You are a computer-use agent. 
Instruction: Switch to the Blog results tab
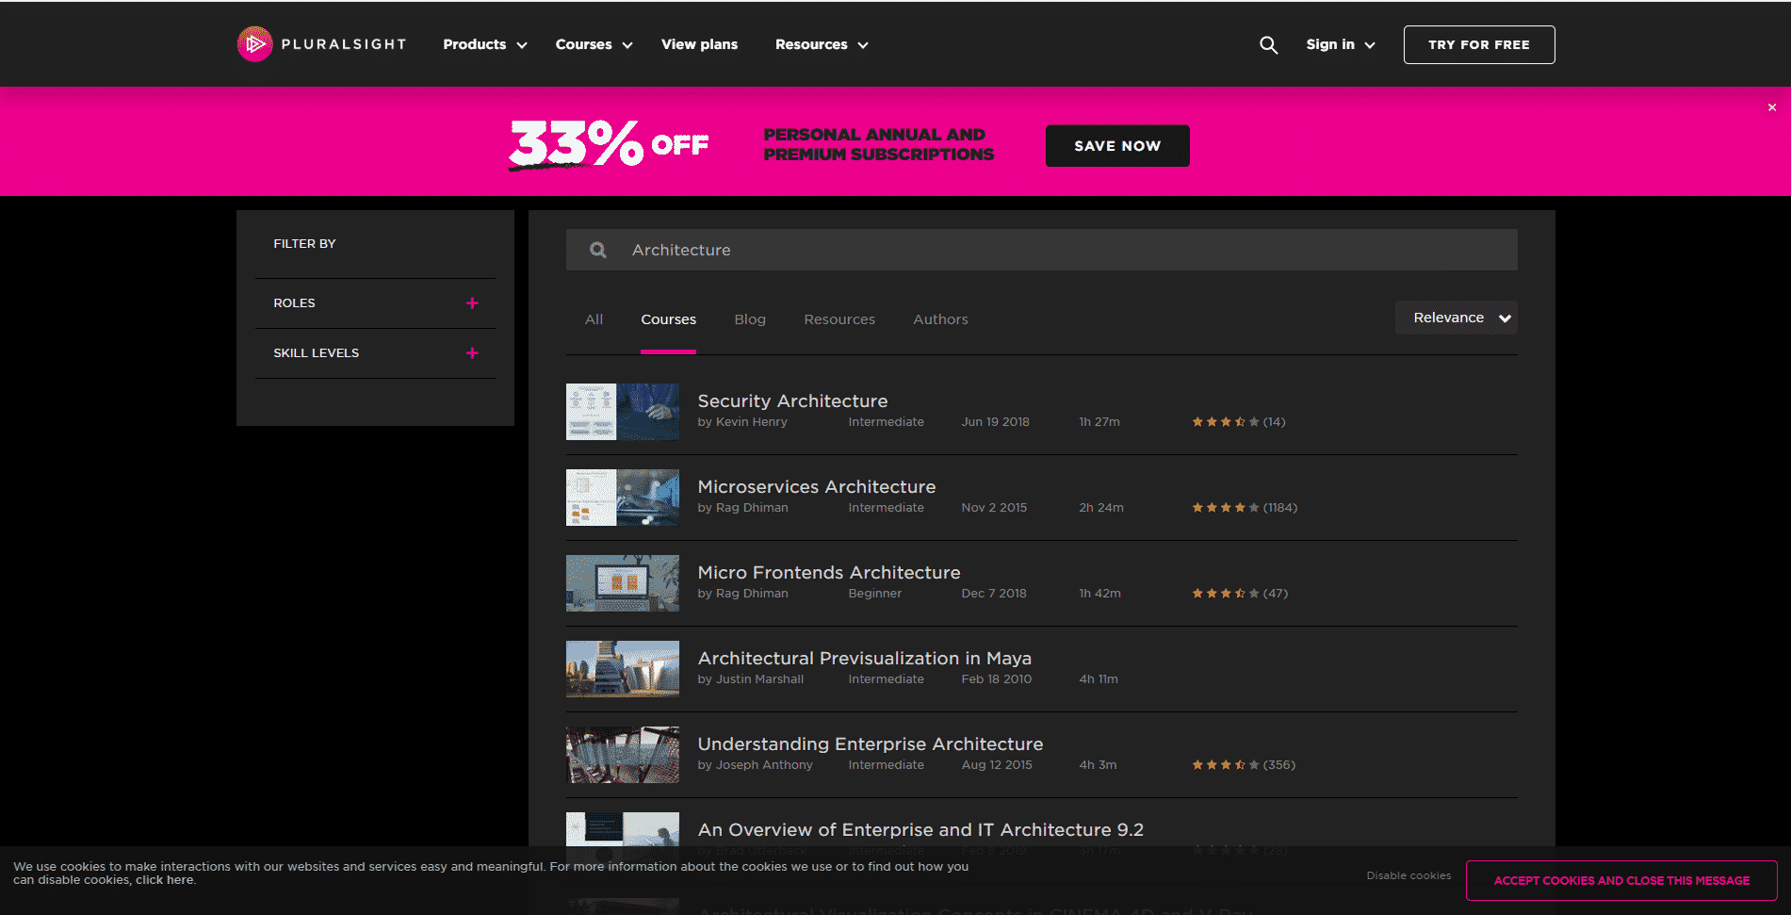750,319
